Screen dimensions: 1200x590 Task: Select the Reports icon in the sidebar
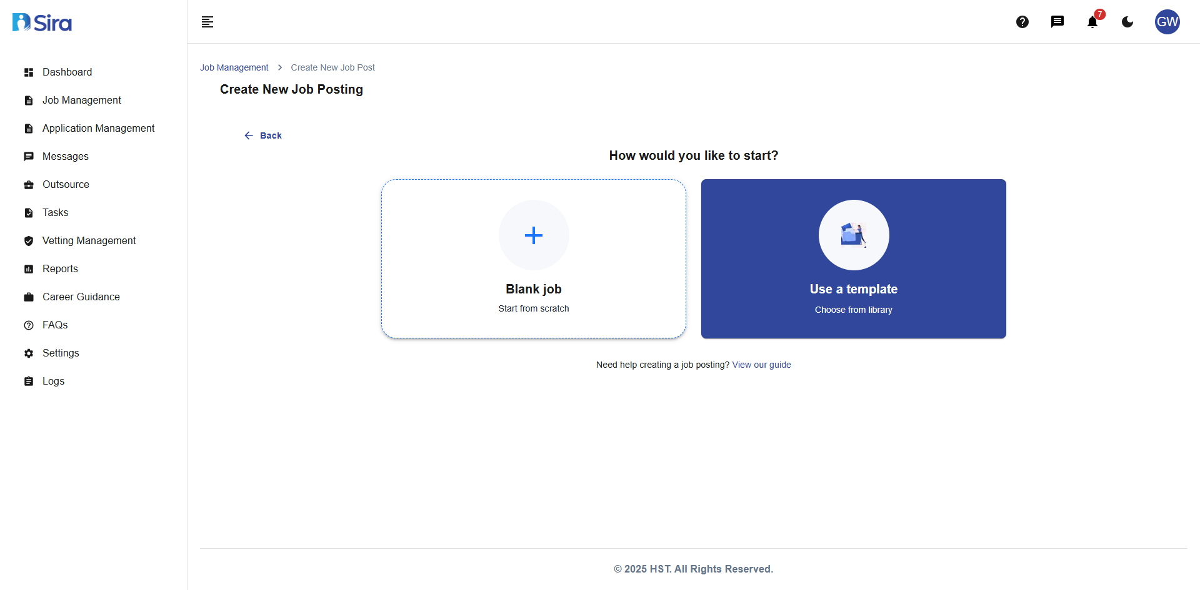28,268
